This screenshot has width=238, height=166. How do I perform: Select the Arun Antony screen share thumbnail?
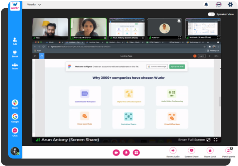click(x=127, y=28)
